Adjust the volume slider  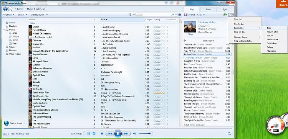tap(145, 134)
